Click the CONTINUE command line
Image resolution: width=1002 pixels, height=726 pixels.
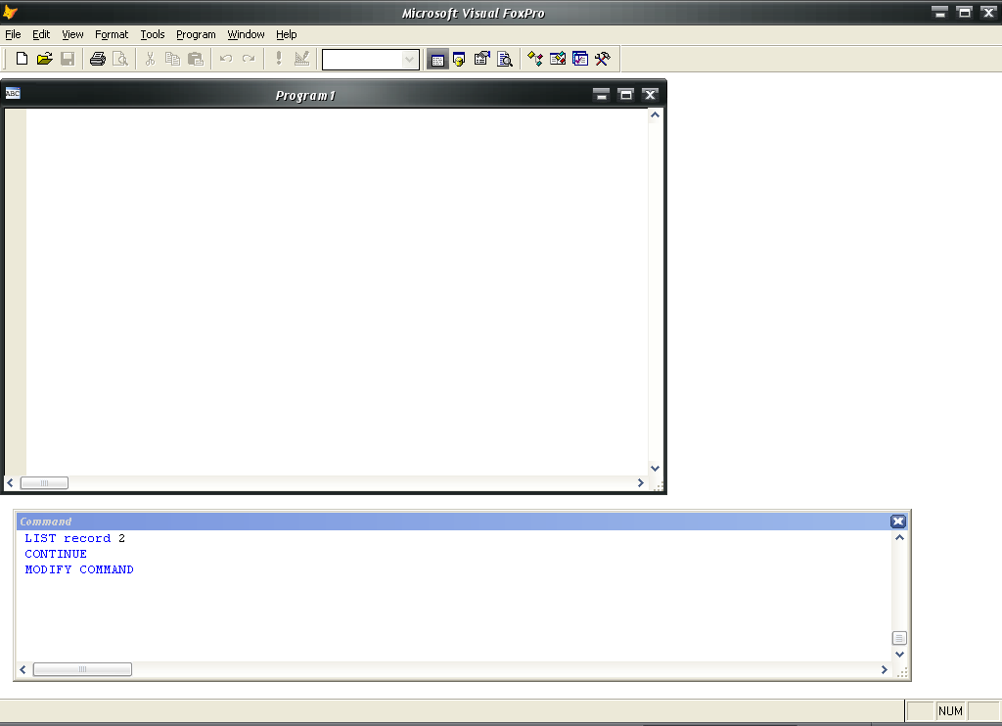[x=56, y=554]
